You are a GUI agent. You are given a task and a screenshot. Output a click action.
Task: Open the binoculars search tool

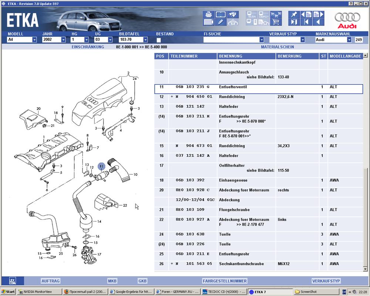233,15
